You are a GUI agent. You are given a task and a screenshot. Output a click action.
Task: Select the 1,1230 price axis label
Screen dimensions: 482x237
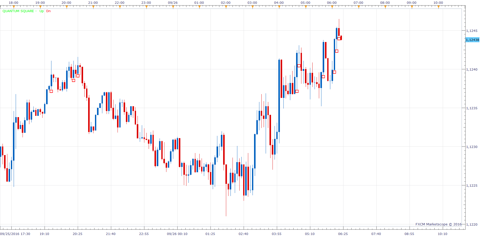point(472,147)
